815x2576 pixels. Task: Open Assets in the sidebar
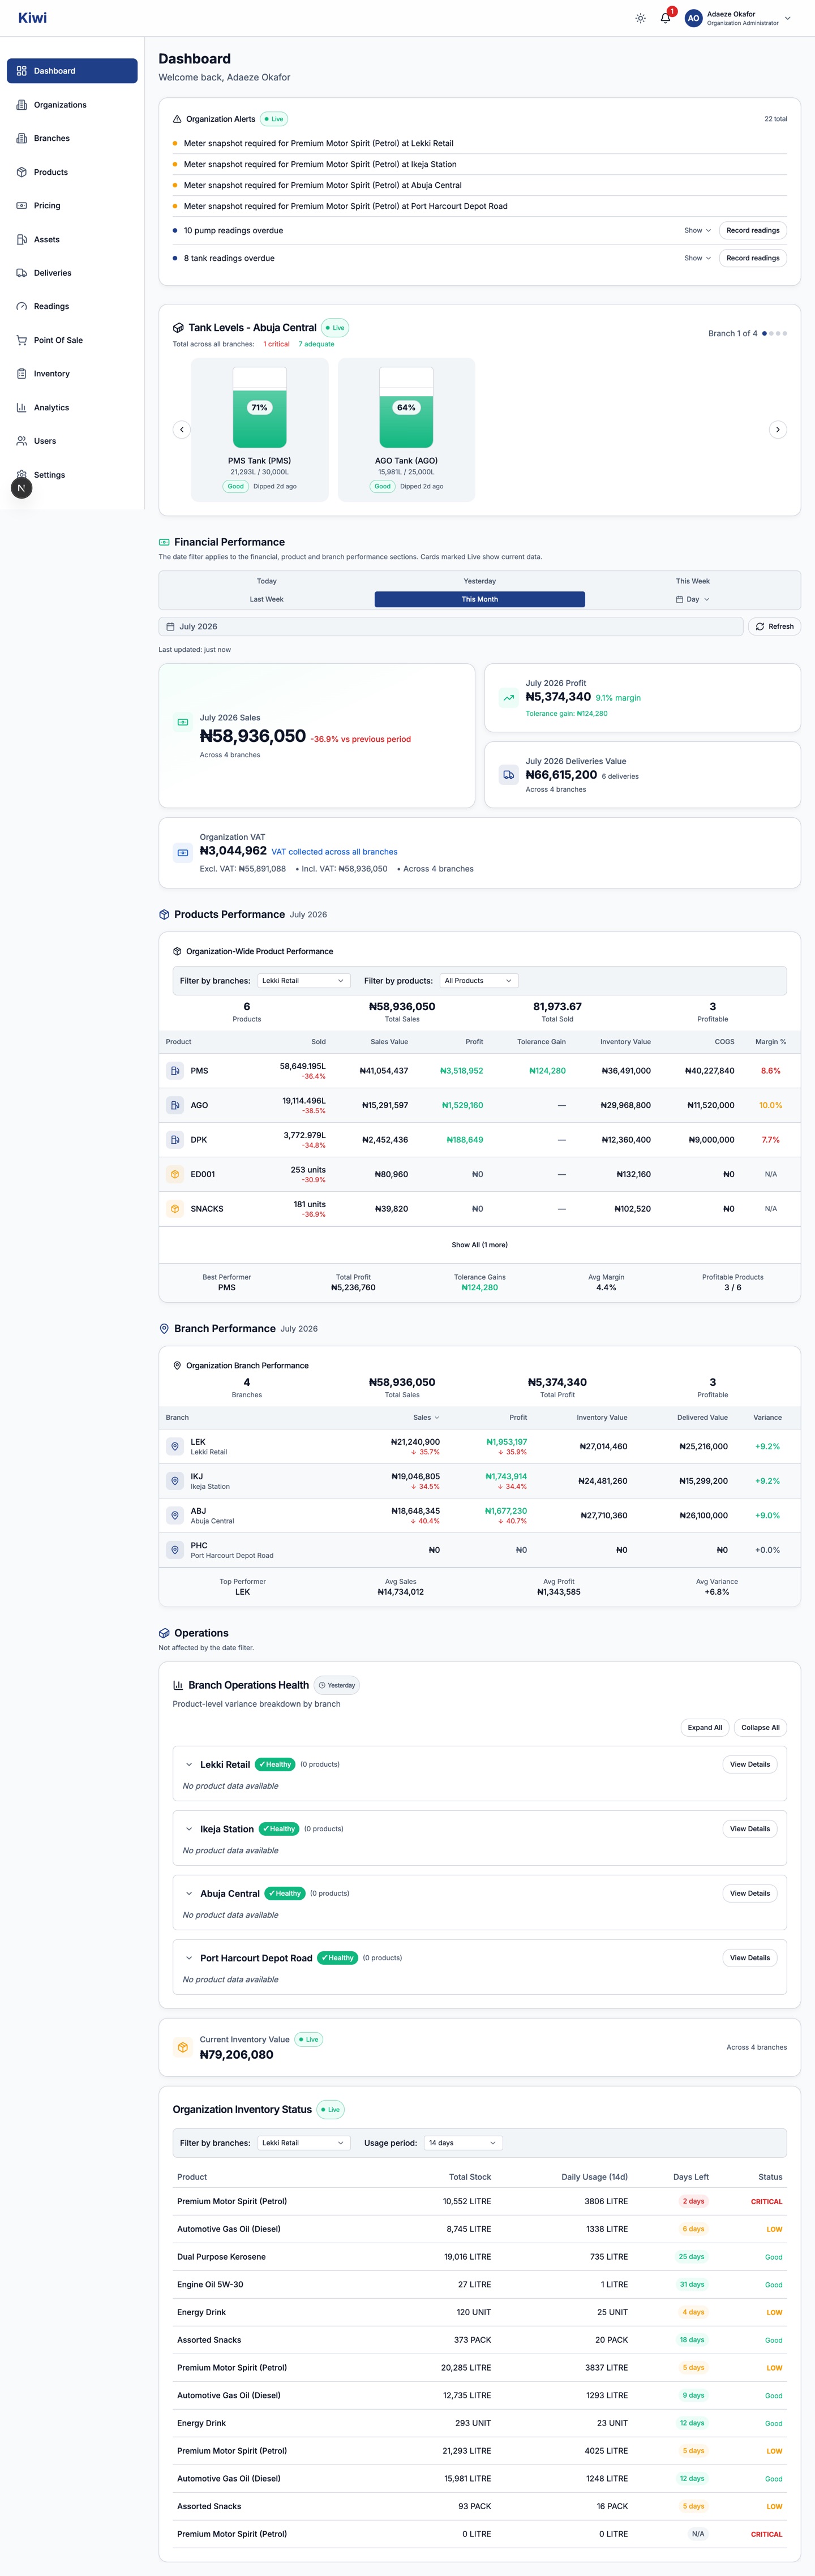[72, 239]
